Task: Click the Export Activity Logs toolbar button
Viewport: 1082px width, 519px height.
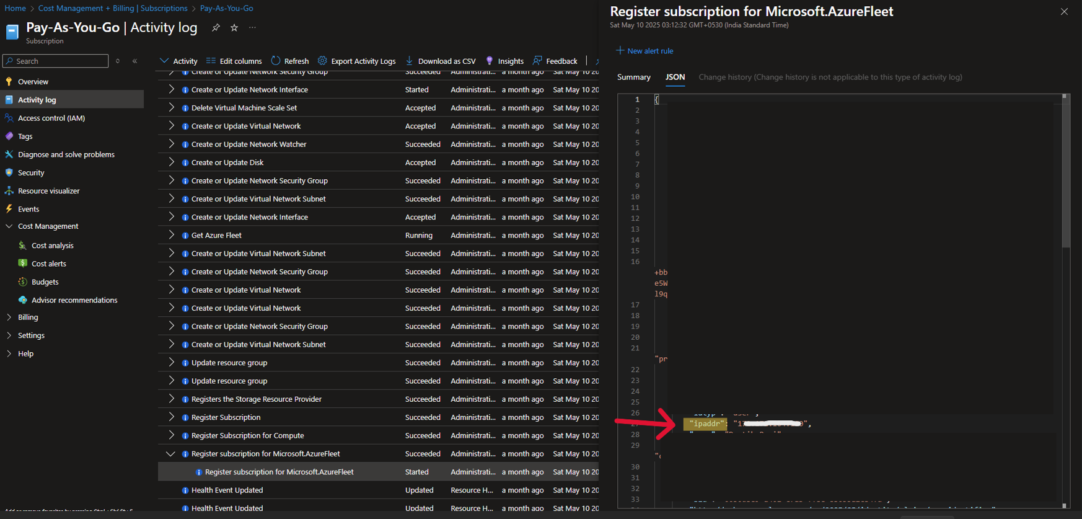Action: point(357,61)
